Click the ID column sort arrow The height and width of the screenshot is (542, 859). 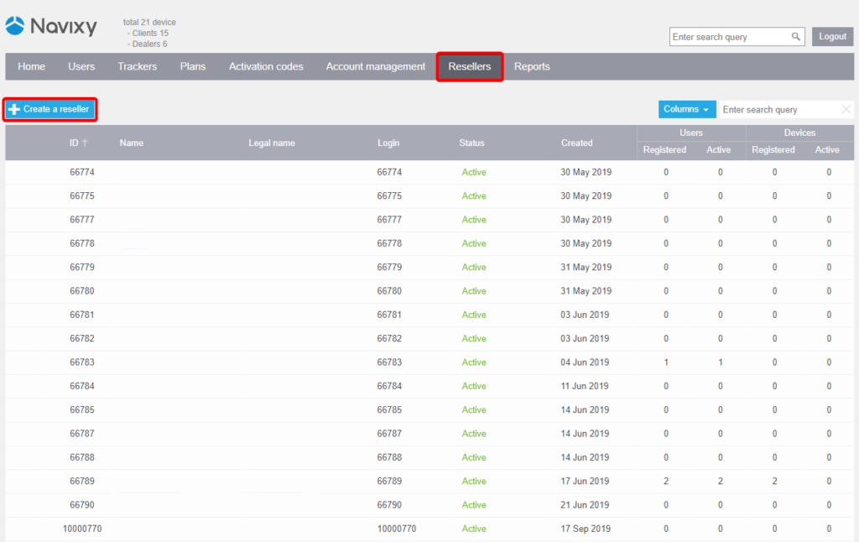85,143
